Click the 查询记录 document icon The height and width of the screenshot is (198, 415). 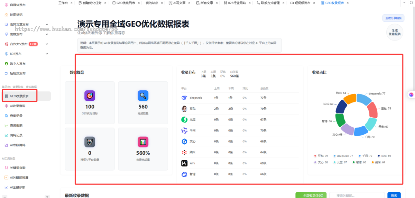tap(7, 116)
